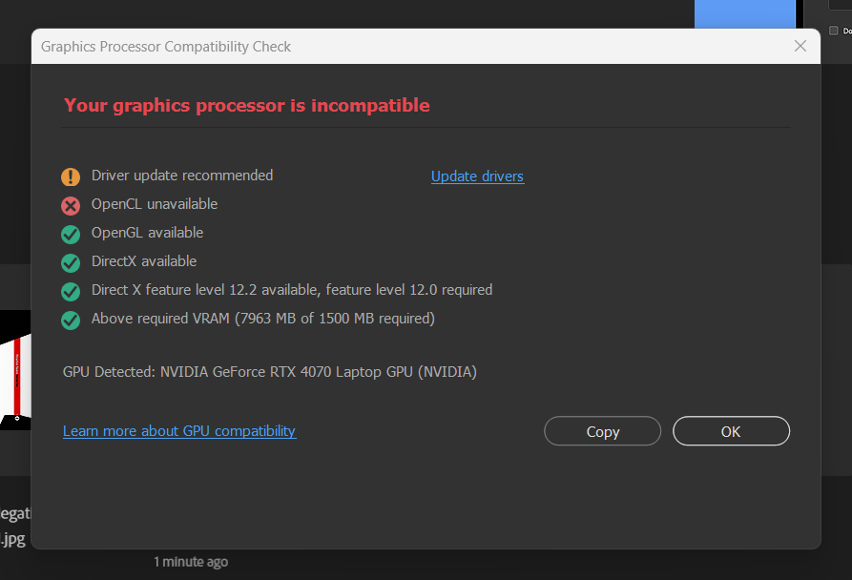Click the '1 minute ago' timestamp
The height and width of the screenshot is (580, 852).
191,562
